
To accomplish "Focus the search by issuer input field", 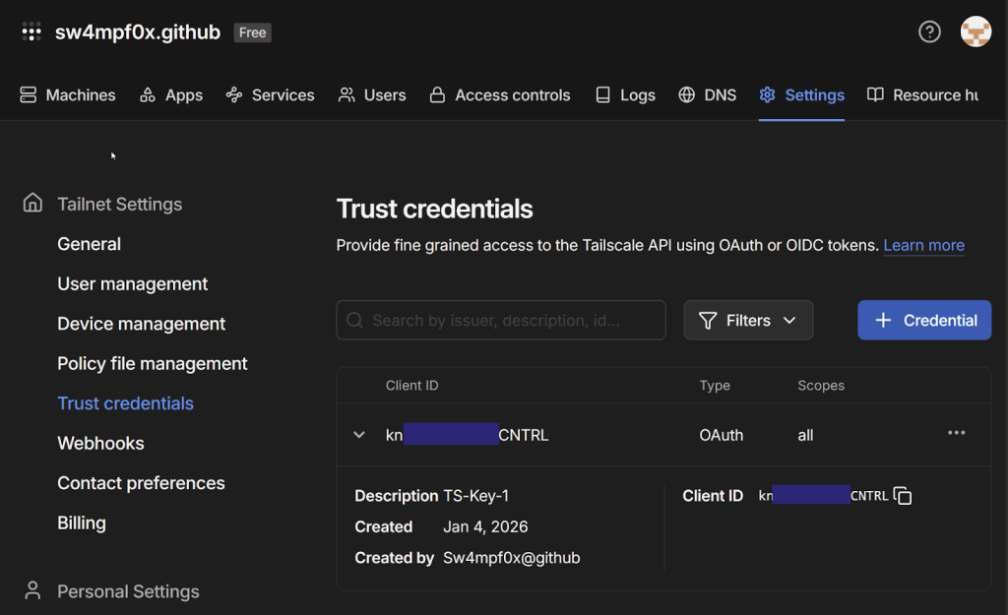I will (512, 321).
